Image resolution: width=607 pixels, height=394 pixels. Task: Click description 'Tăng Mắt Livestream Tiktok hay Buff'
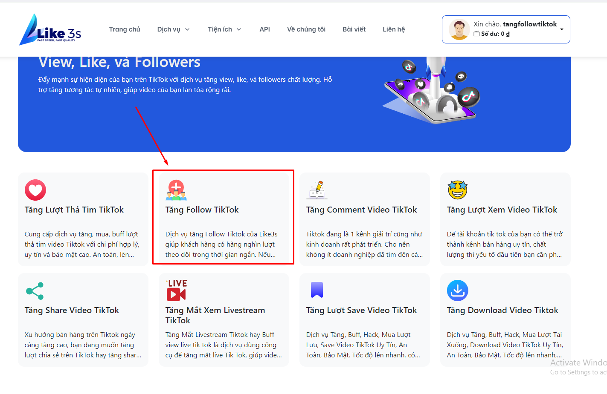(x=224, y=345)
